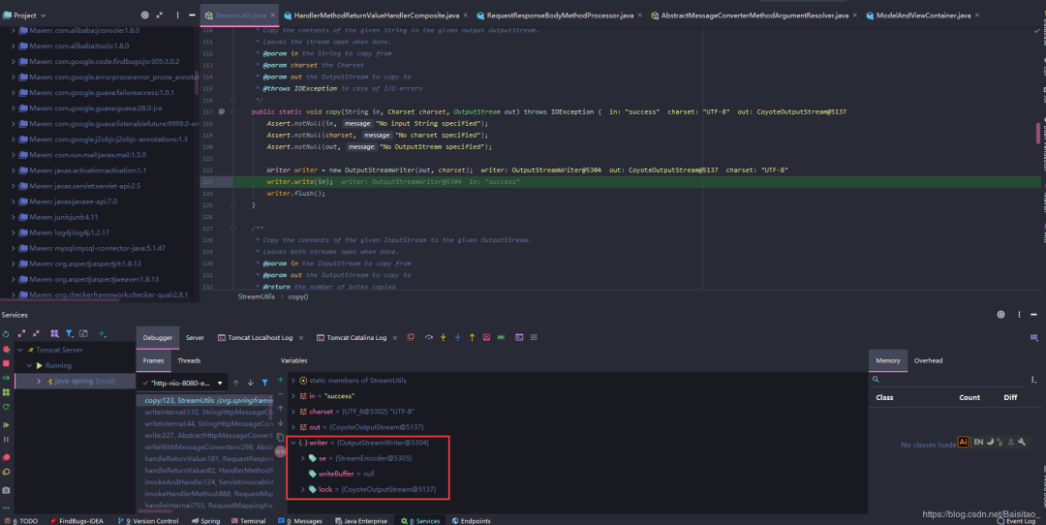Viewport: 1046px width, 525px height.
Task: Click Expand All in Services toolbar
Action: (22, 333)
